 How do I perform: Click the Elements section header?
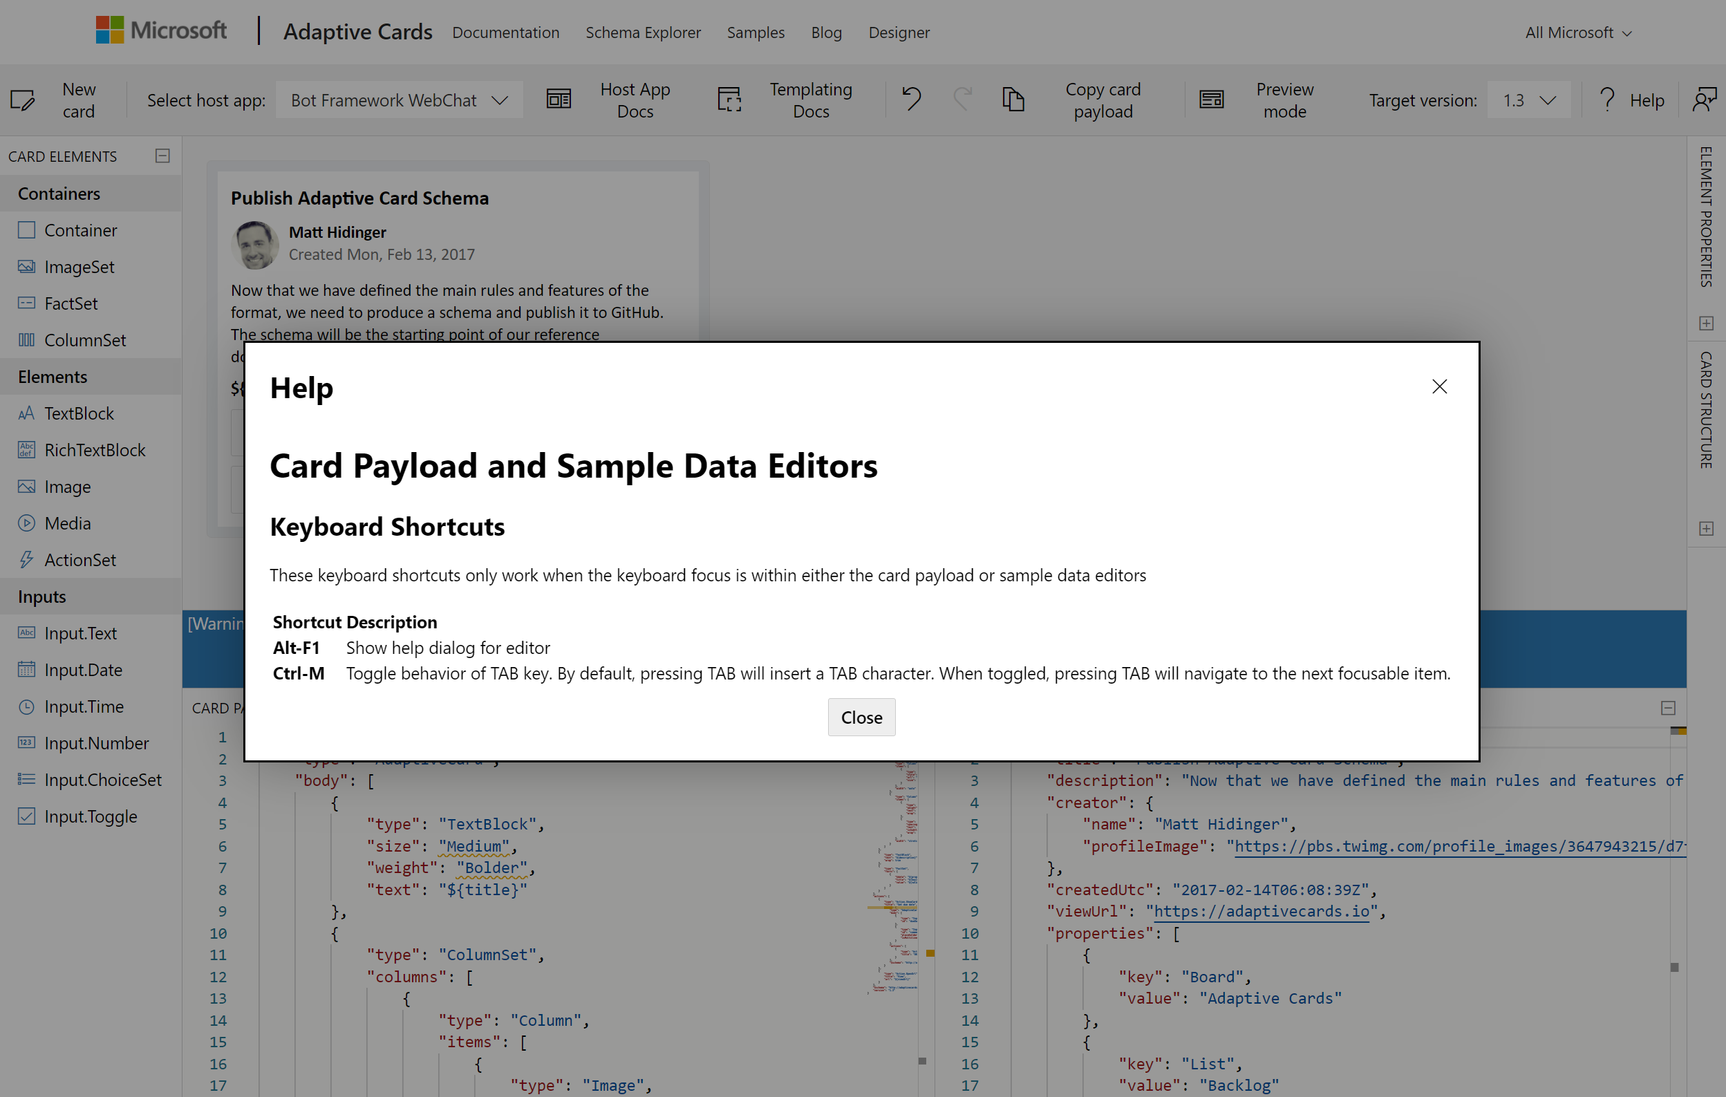click(x=91, y=377)
